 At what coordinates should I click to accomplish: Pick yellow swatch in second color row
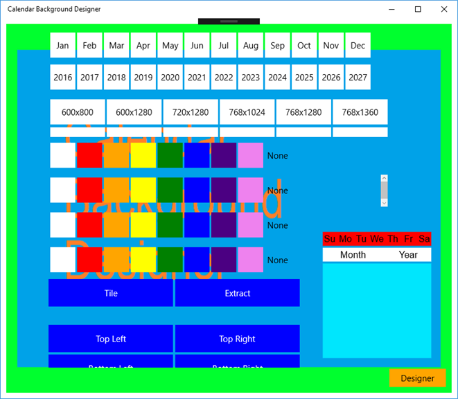[143, 190]
